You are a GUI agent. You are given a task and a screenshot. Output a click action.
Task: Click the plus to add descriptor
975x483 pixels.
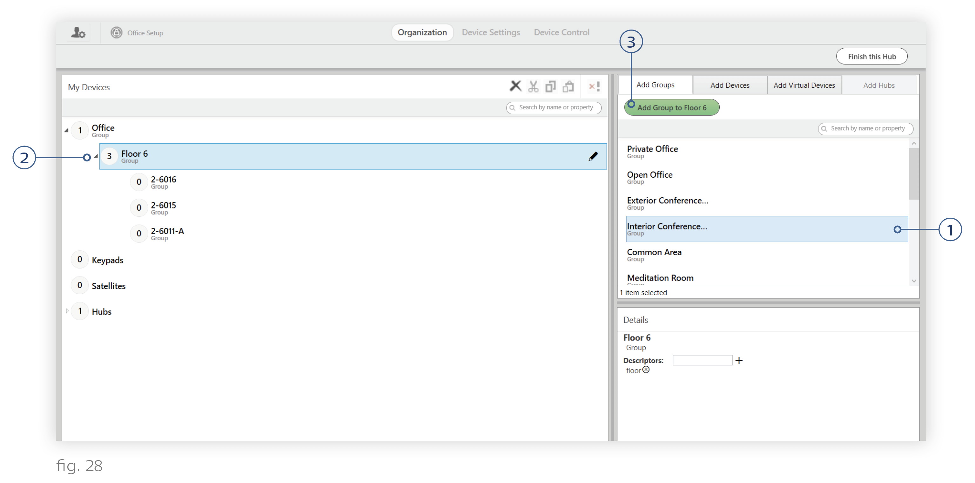(739, 360)
